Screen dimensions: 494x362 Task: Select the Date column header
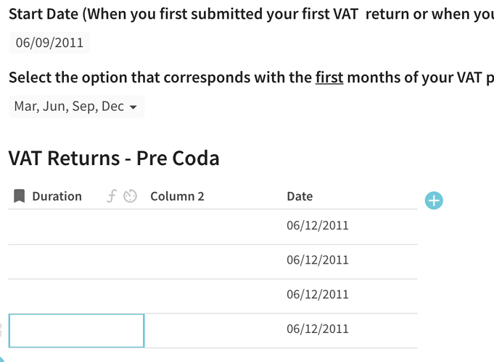pos(300,196)
